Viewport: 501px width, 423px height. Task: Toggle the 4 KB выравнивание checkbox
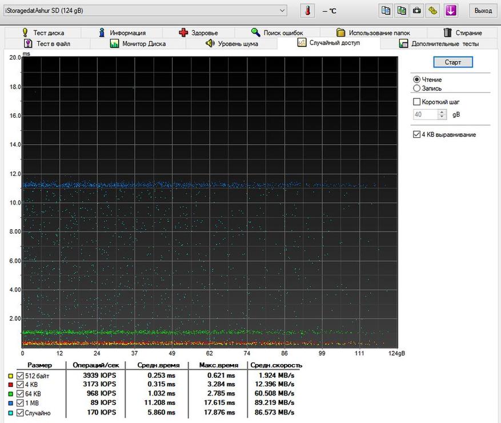(416, 135)
